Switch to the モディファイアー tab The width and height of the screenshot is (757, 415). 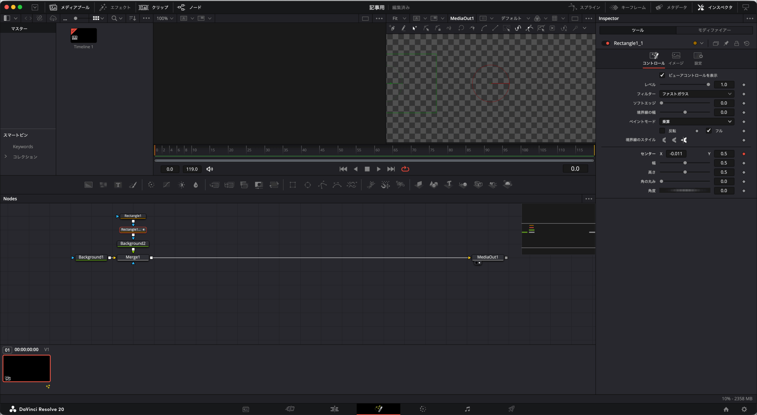click(714, 30)
